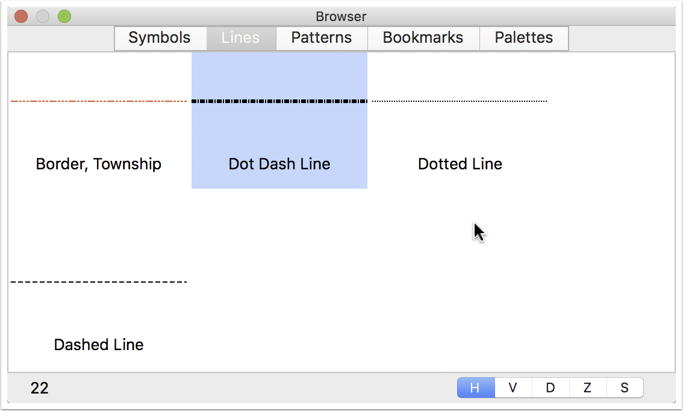Viewport: 683px width, 411px height.
Task: Click the Dot Dash Line label text
Action: click(x=279, y=164)
